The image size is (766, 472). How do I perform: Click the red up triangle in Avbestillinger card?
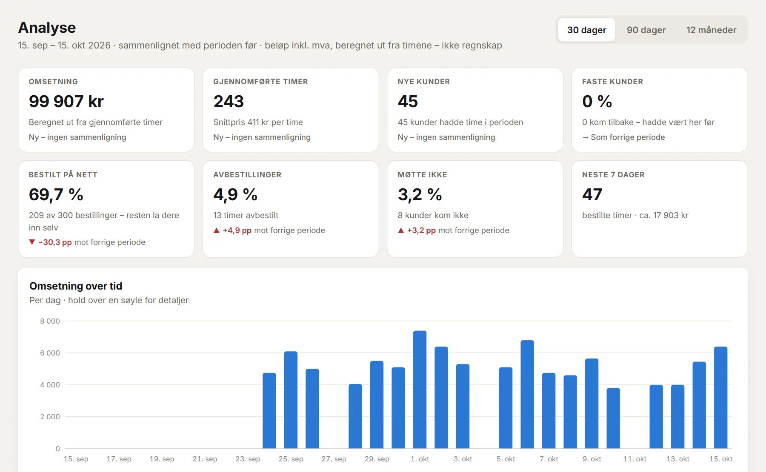point(217,230)
